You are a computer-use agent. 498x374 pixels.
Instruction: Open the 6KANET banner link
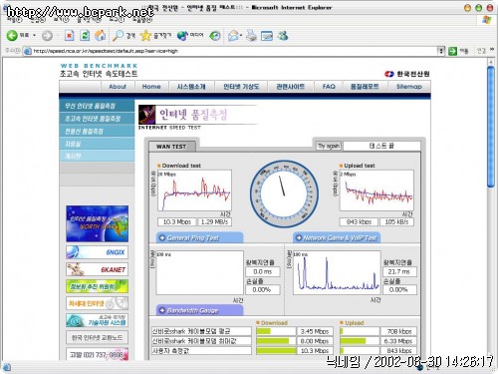[97, 269]
